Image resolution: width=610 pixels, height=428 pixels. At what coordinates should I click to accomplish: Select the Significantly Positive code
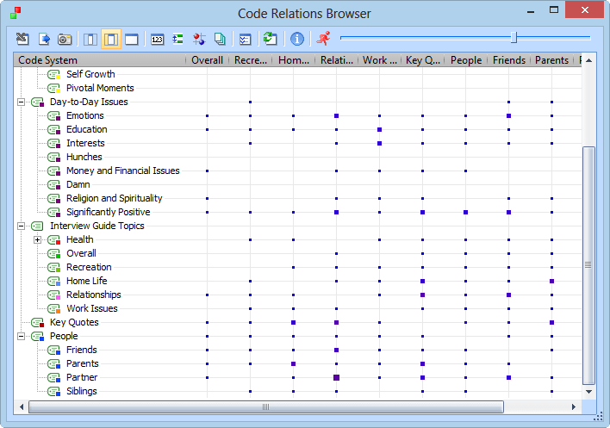click(109, 212)
